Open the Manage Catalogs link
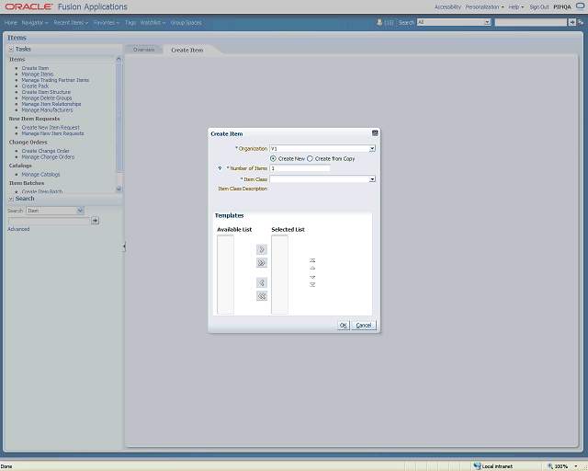Viewport: 588px width, 471px height. (x=40, y=175)
